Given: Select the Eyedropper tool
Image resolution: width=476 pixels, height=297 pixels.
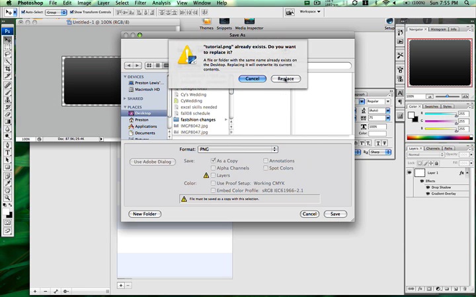Looking at the screenshot, I should click(x=7, y=183).
